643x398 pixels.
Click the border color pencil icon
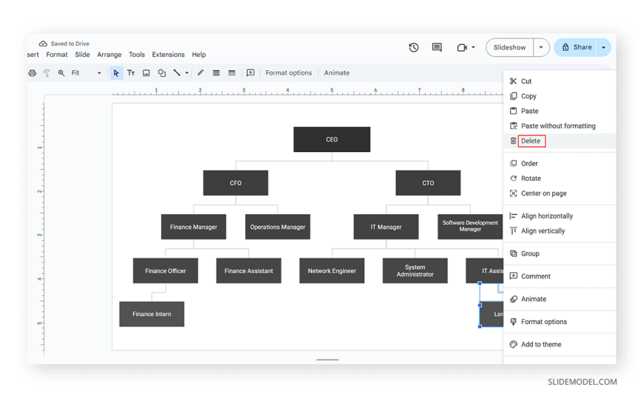click(x=200, y=73)
